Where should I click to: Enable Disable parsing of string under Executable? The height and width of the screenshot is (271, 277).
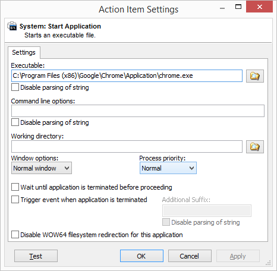(15, 87)
